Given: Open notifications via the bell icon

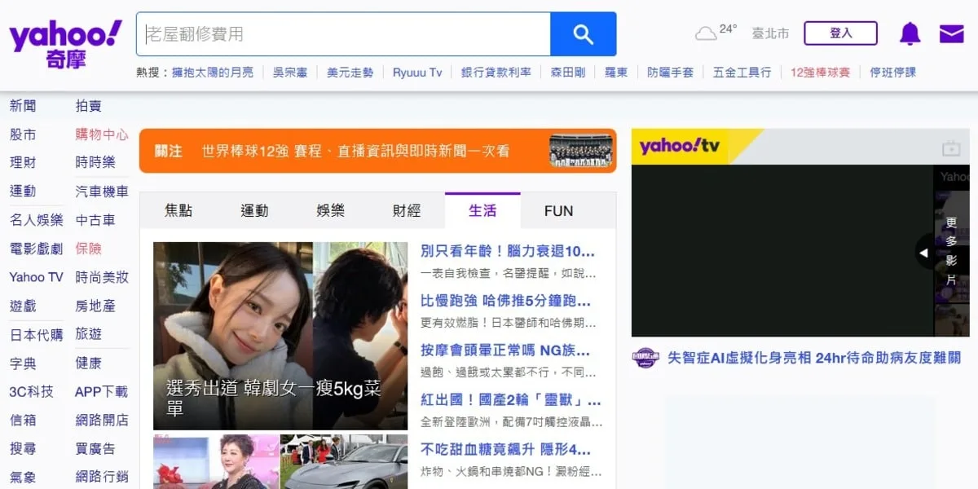Looking at the screenshot, I should (910, 33).
